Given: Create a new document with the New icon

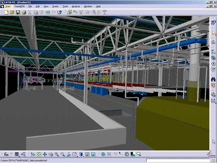Looking at the screenshot, I should pos(6,12).
